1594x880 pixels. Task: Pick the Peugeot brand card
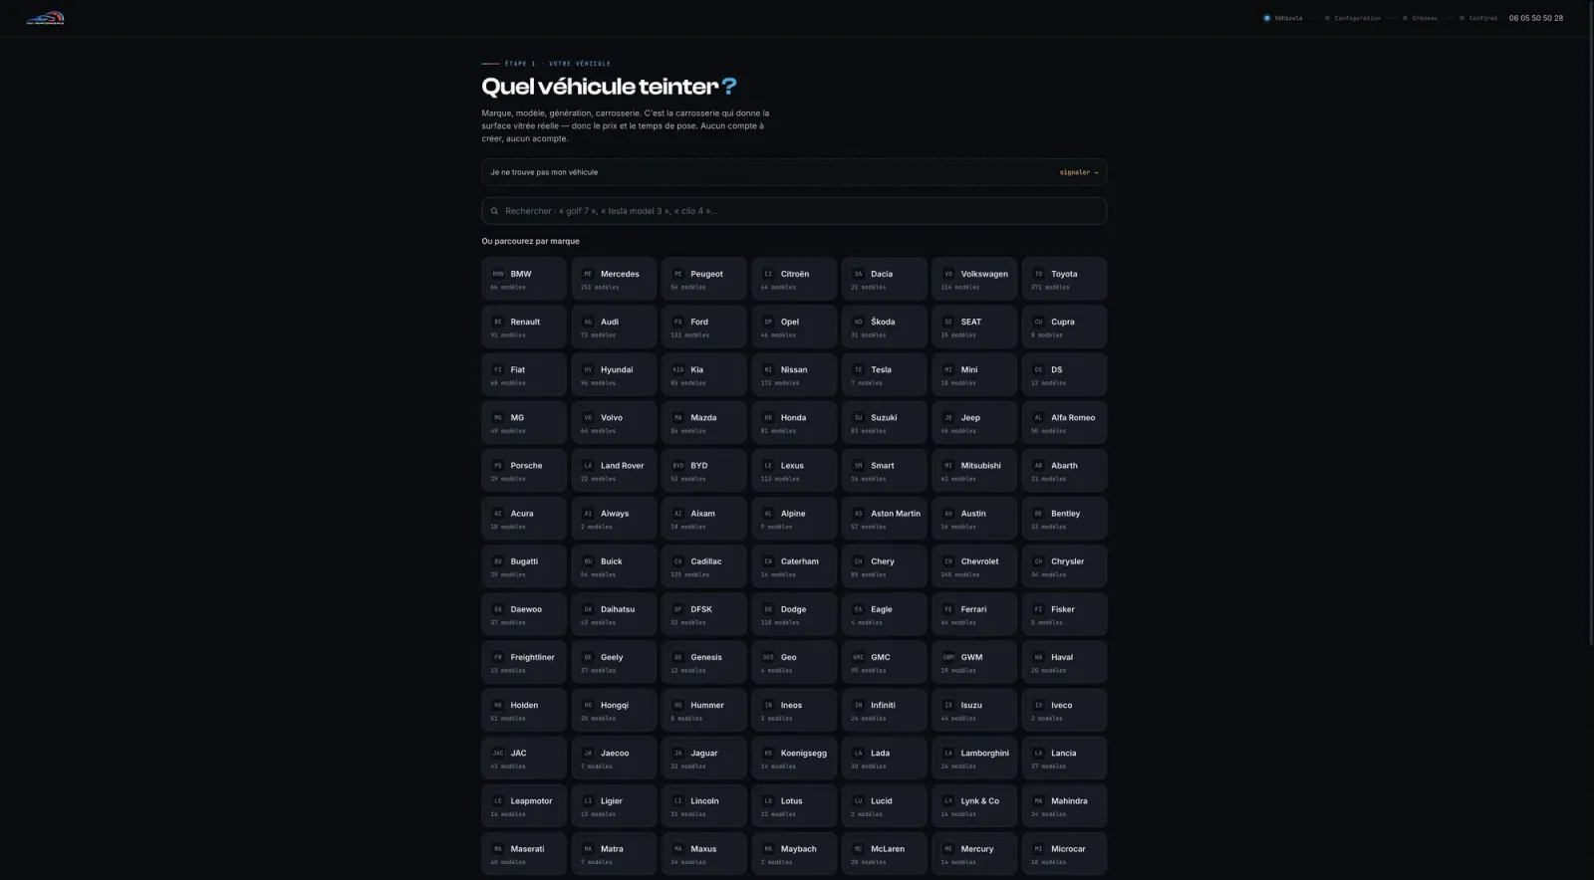click(x=704, y=279)
